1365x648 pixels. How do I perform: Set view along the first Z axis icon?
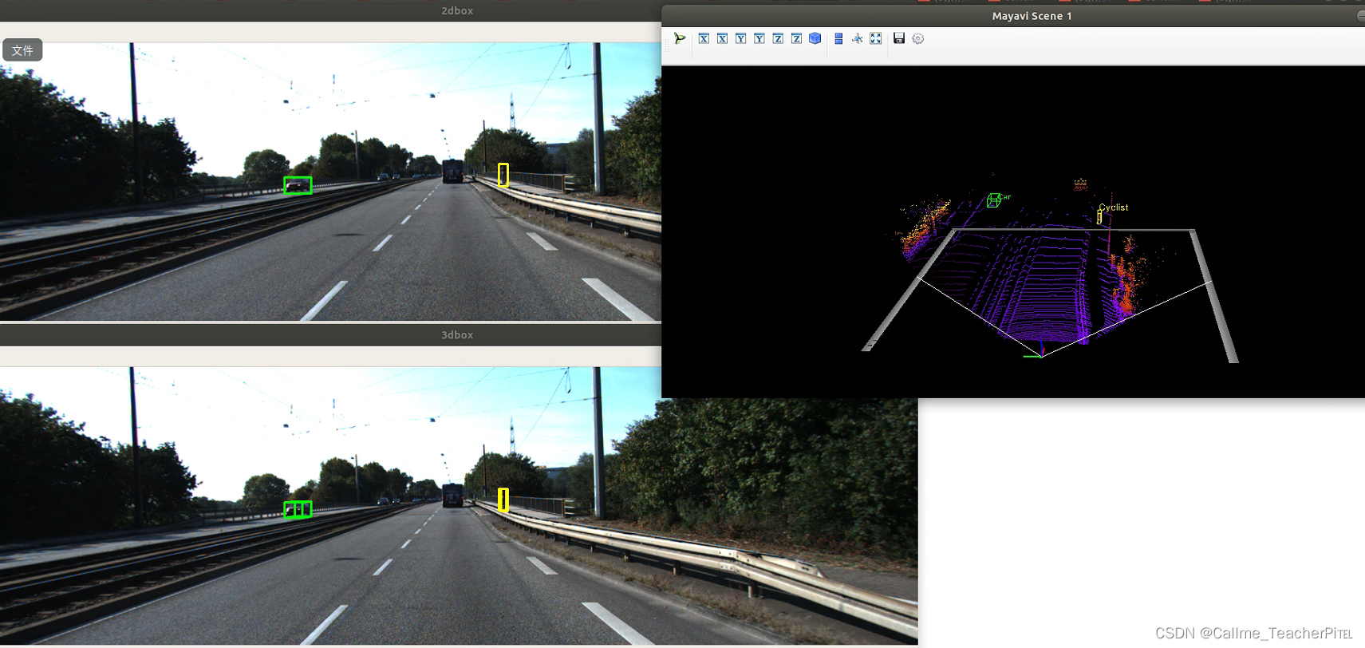[x=778, y=38]
